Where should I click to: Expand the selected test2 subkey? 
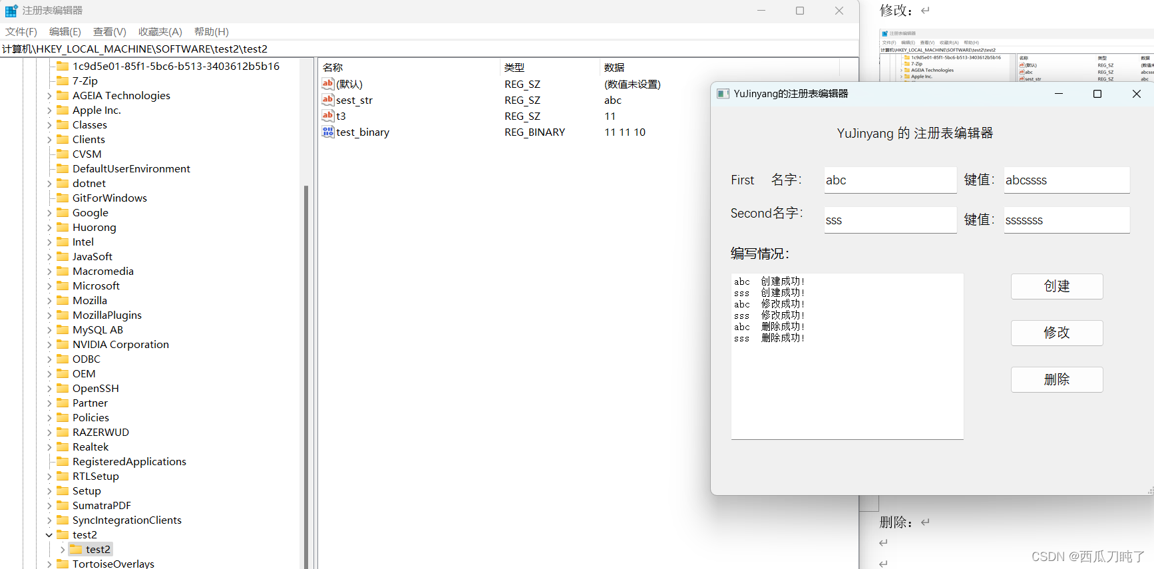[x=63, y=550]
